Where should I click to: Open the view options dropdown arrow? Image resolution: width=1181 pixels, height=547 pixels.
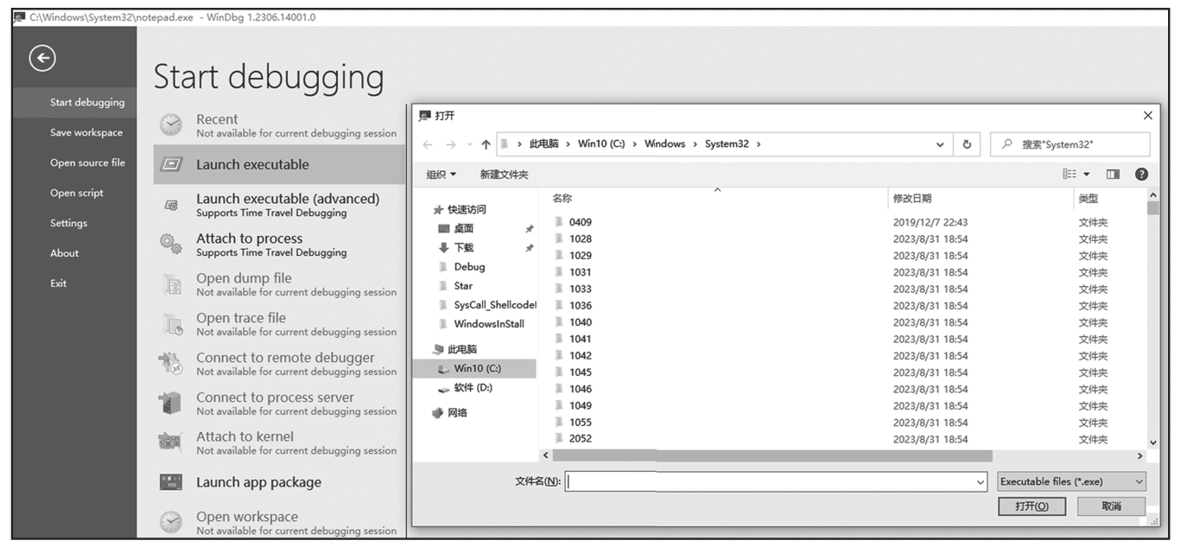1087,175
